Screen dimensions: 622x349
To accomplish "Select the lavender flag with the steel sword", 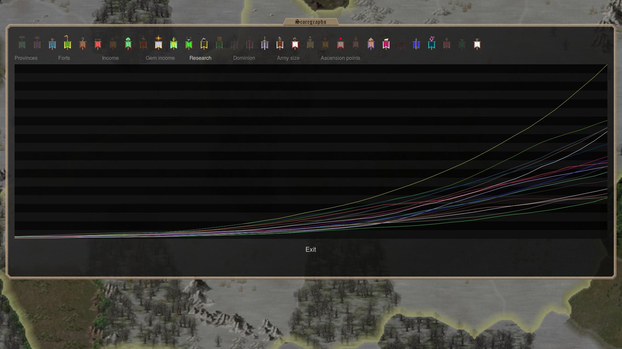I will [x=265, y=43].
